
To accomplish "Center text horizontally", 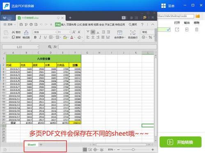I will point(93,37).
